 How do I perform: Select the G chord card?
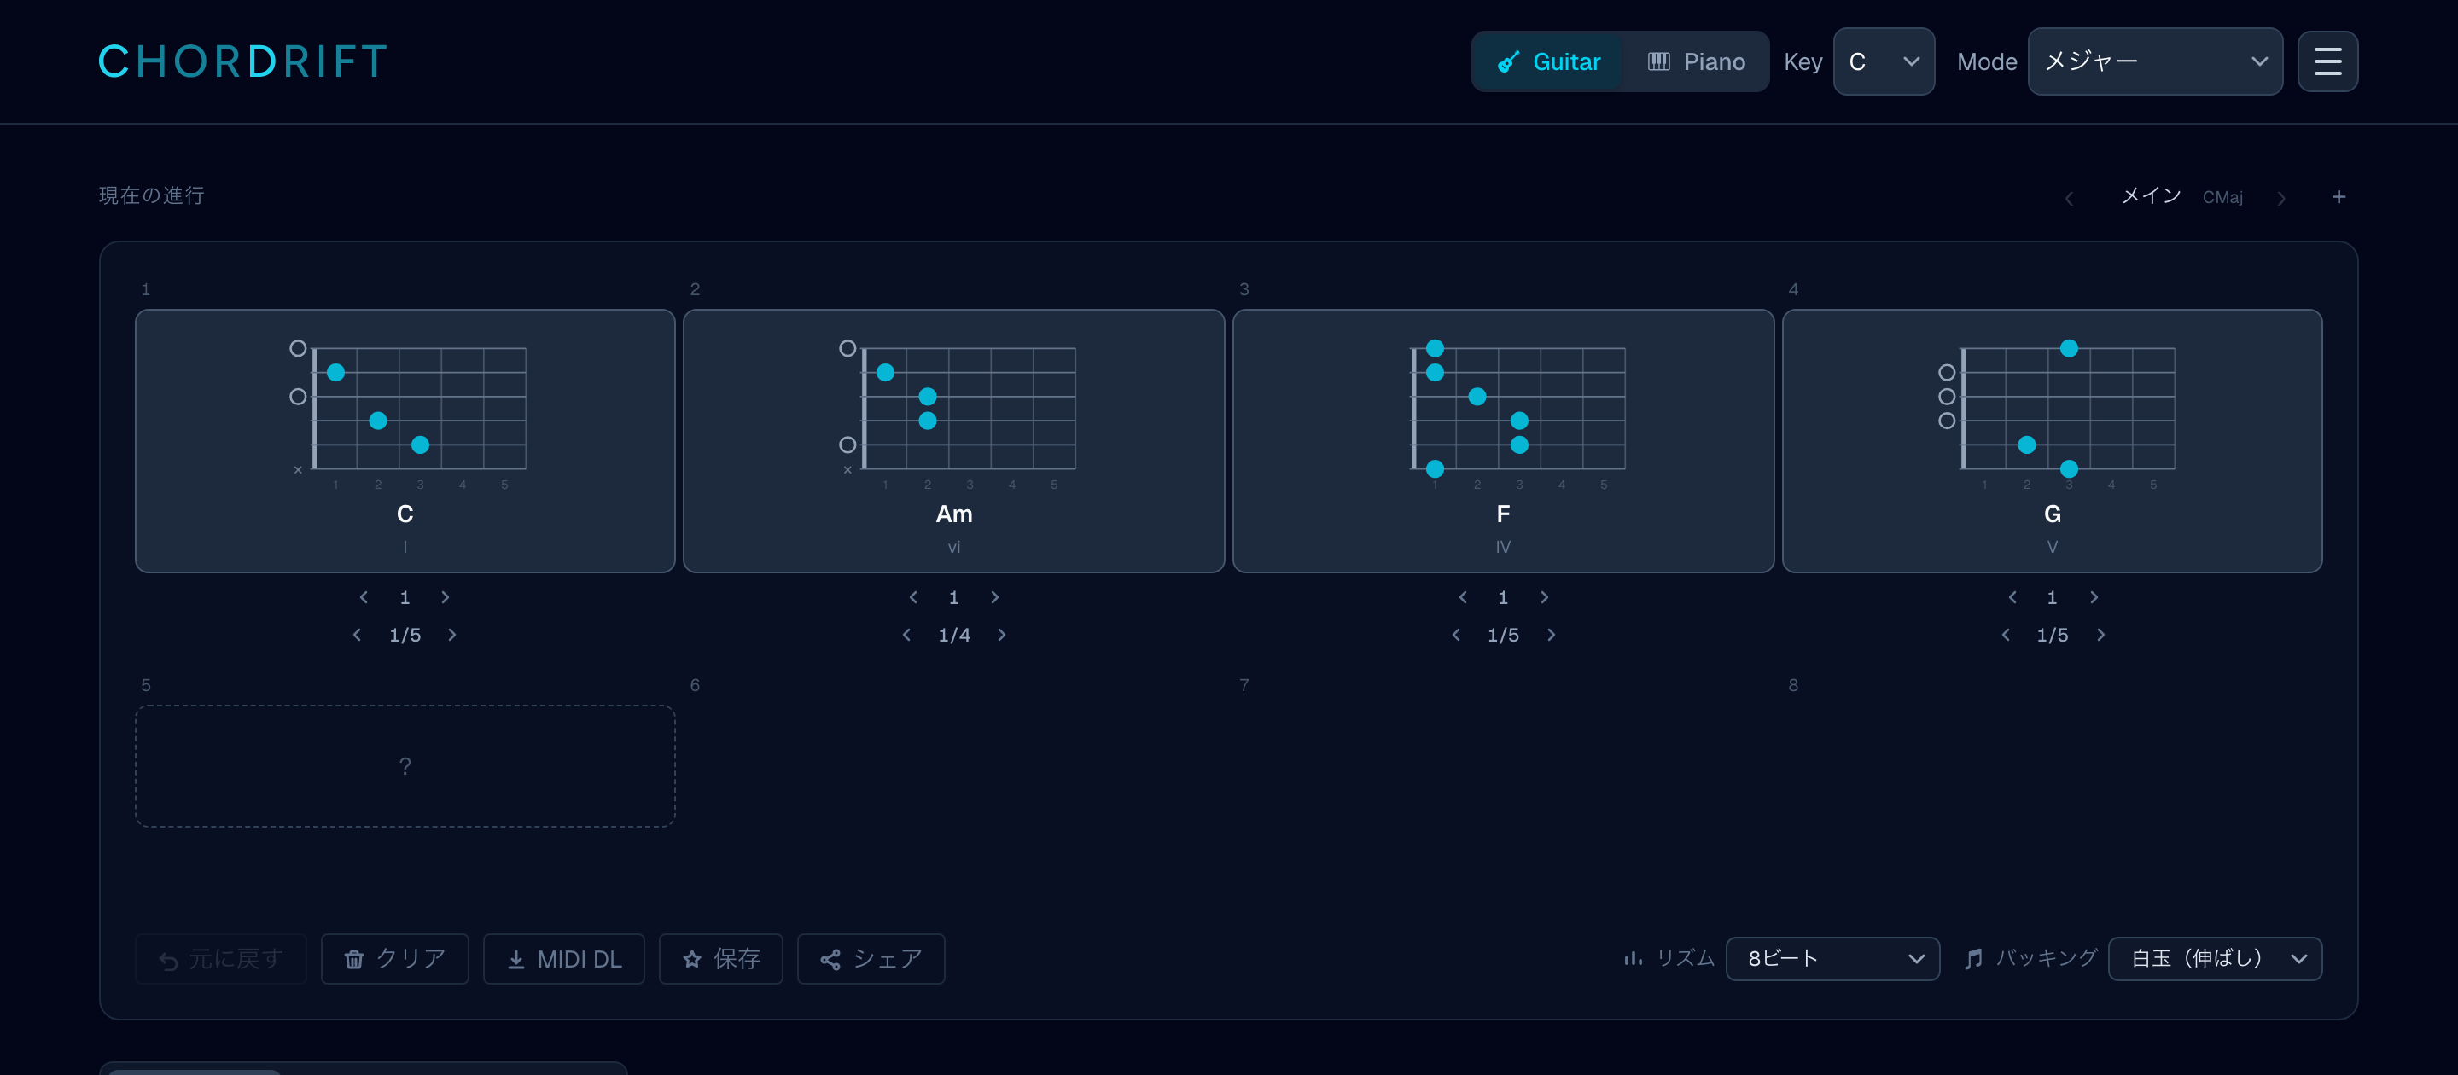click(x=2052, y=441)
